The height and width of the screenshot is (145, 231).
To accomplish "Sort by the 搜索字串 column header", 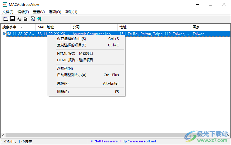I will click(x=18, y=27).
